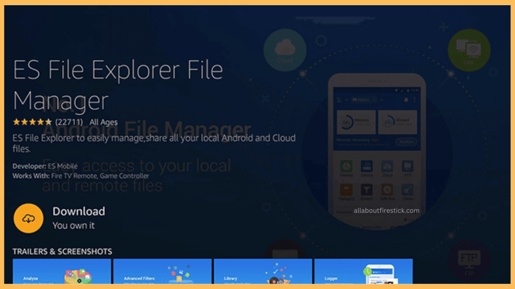Tap the Category icon on phone
The image size is (515, 289).
tap(346, 190)
